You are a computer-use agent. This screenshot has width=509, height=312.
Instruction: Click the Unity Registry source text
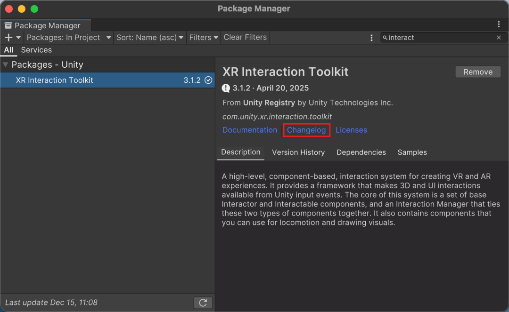click(x=269, y=103)
